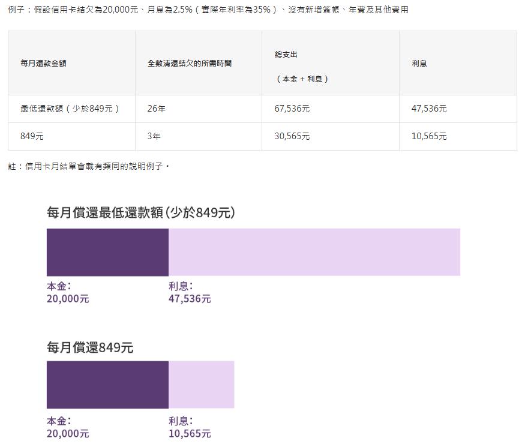Click 本金: 20,000元 label under minimum payment chart
Image resolution: width=528 pixels, height=447 pixels.
click(68, 292)
